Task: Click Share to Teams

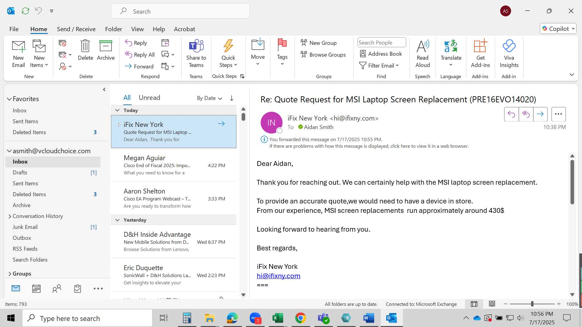Action: tap(196, 54)
